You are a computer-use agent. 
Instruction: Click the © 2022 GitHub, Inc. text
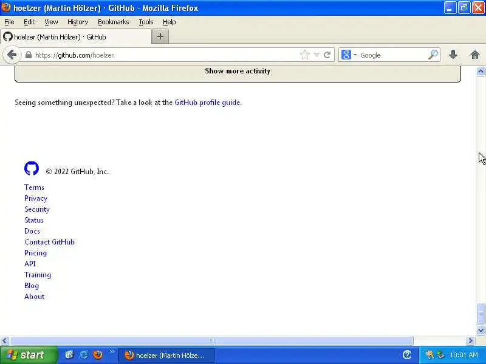tap(77, 172)
